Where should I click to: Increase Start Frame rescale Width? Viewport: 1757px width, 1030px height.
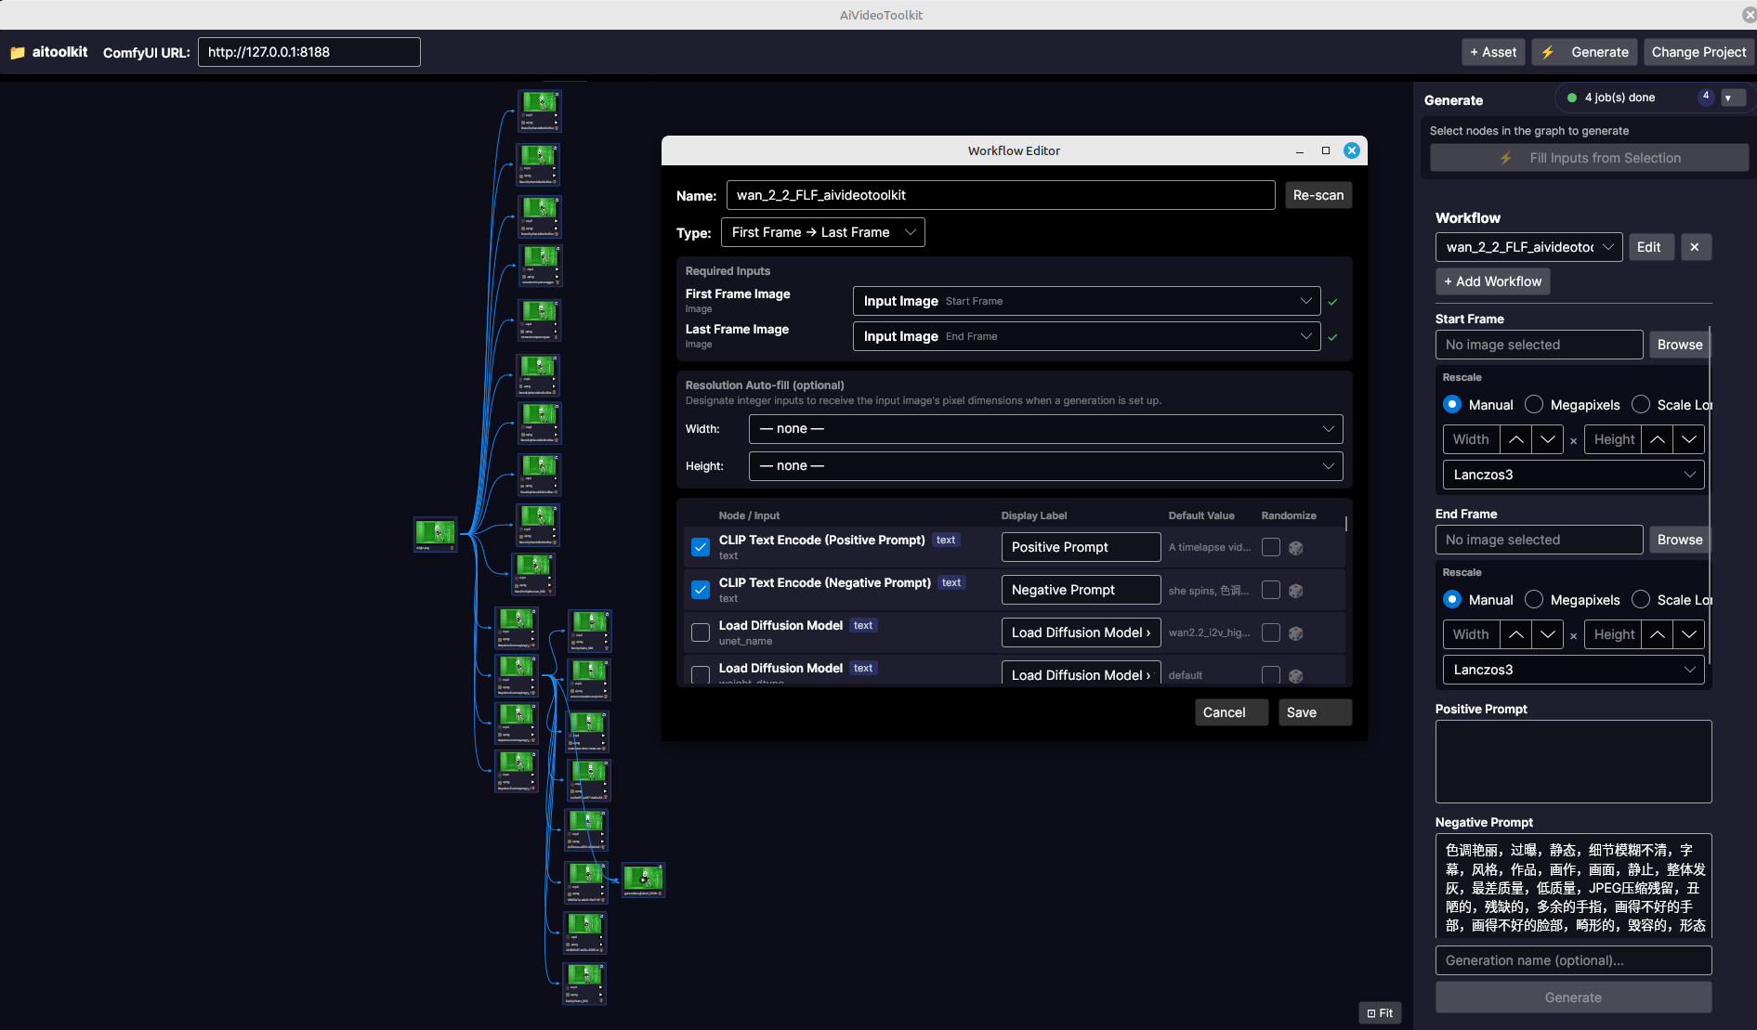[1515, 439]
